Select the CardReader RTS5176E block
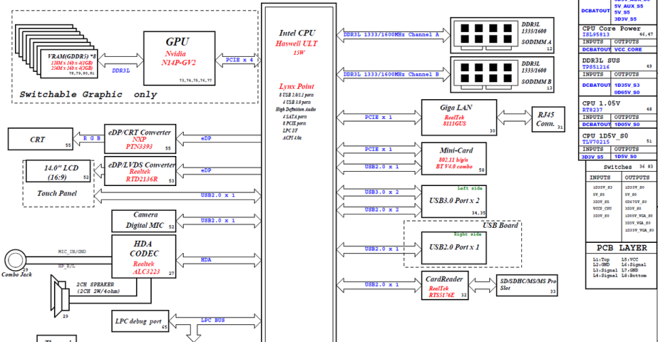 point(445,285)
